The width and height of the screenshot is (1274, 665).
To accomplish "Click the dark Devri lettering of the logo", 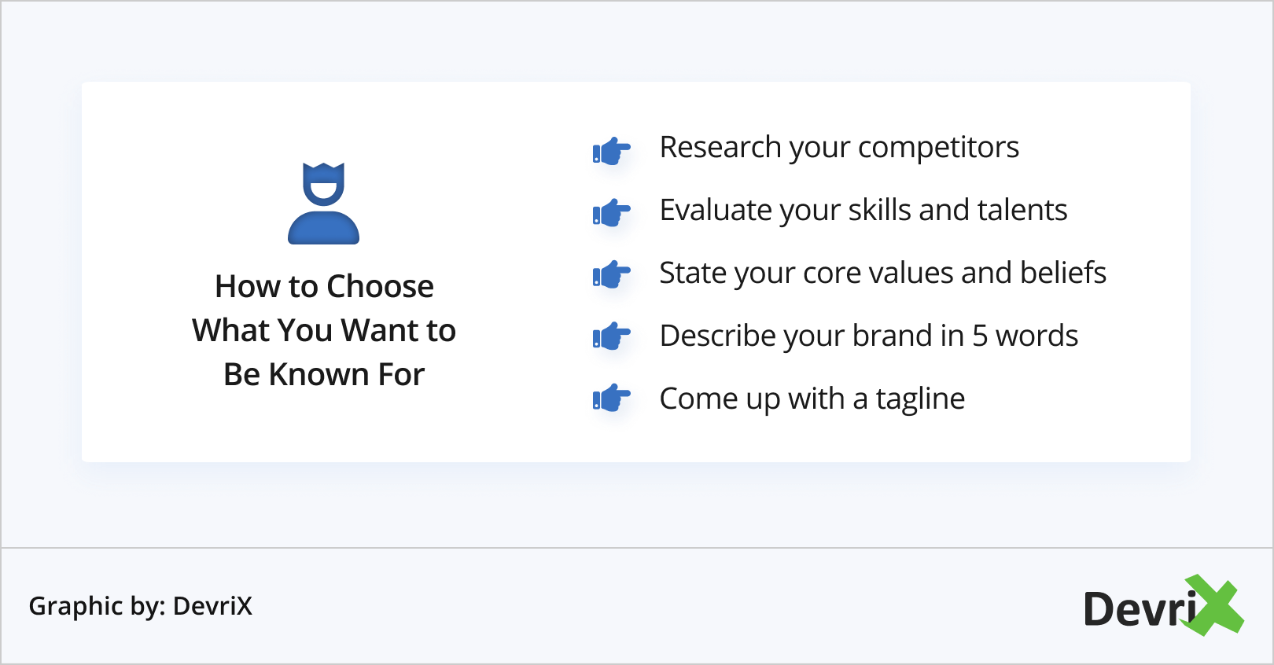I will tap(1136, 609).
